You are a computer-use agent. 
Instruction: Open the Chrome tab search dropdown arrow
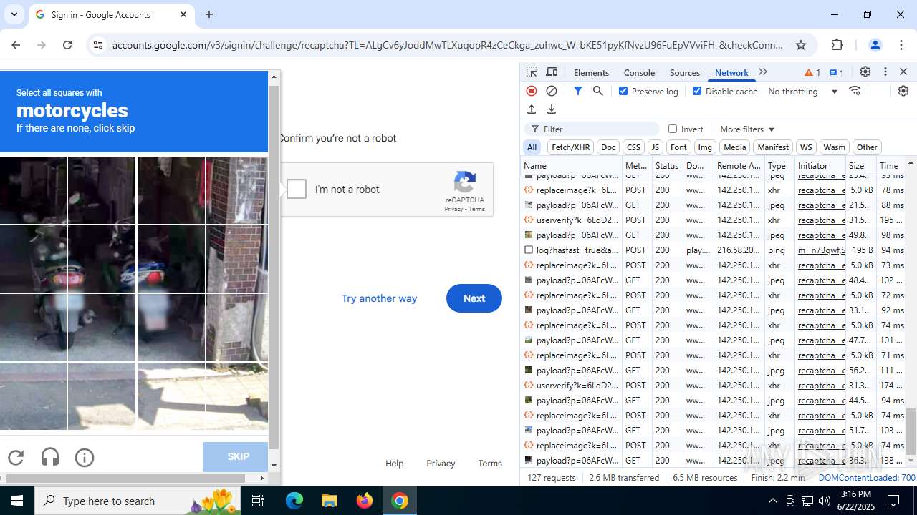pyautogui.click(x=14, y=14)
